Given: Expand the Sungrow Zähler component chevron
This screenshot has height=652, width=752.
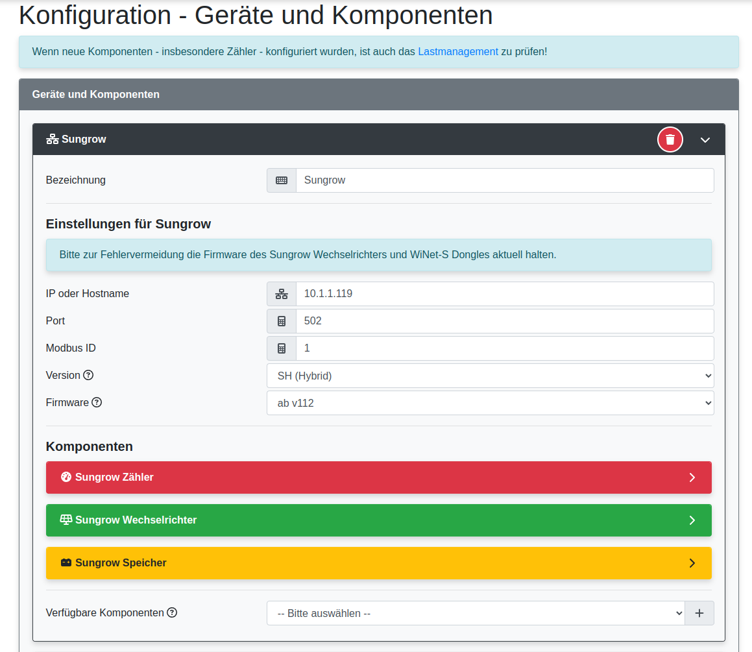Looking at the screenshot, I should point(692,477).
